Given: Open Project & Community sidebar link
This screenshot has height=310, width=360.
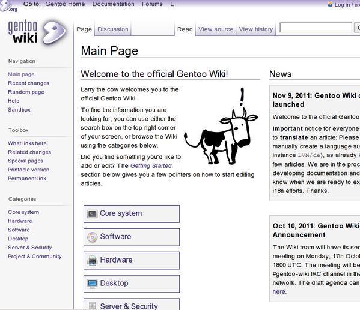Looking at the screenshot, I should click(x=35, y=257).
